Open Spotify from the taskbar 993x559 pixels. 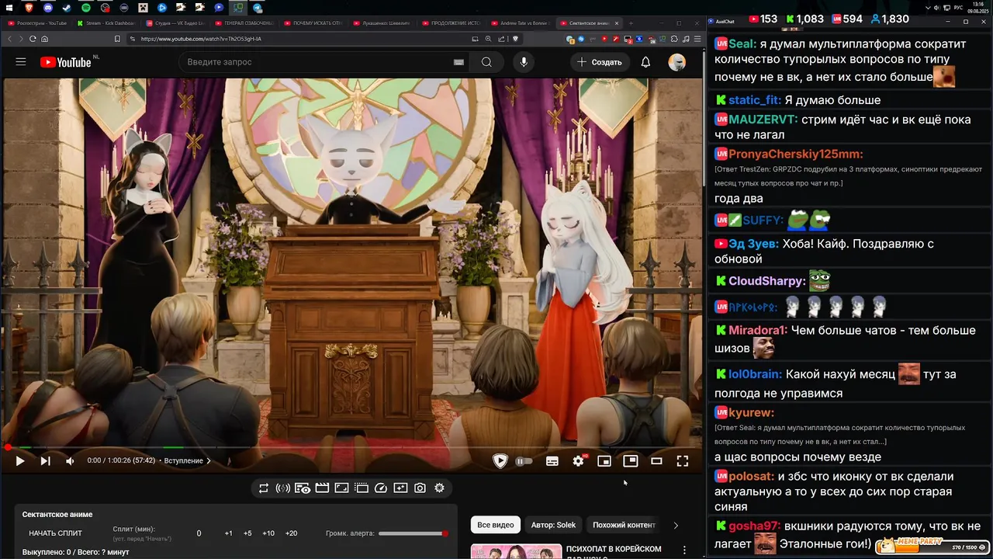pos(86,8)
